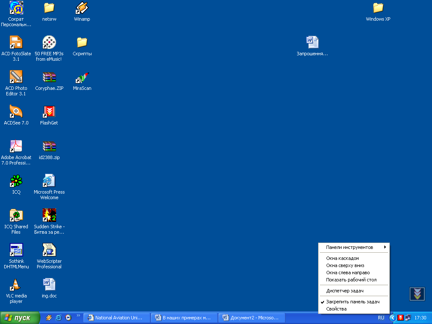Screen dimensions: 432x324
Task: Select Показать рабочий стол menu entry
Action: (354, 280)
